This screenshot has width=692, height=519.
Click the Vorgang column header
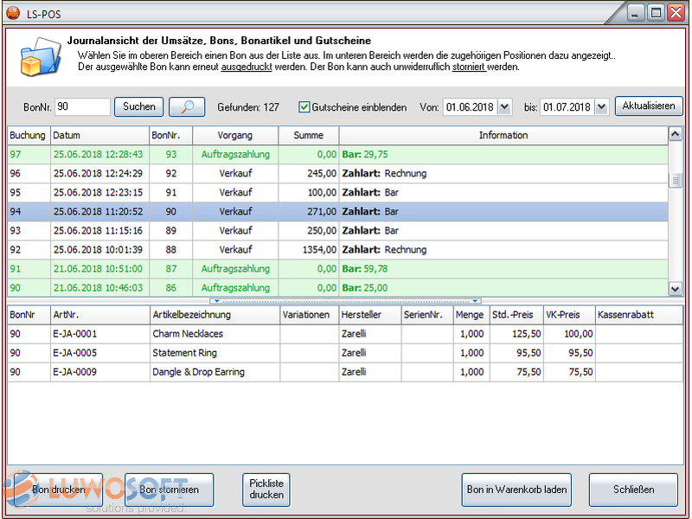(x=235, y=136)
